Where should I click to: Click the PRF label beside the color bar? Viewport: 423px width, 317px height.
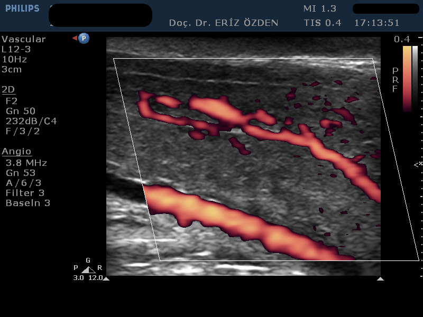pos(395,80)
